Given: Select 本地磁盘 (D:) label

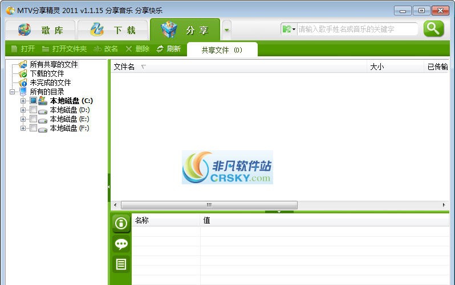Looking at the screenshot, I should [x=70, y=110].
